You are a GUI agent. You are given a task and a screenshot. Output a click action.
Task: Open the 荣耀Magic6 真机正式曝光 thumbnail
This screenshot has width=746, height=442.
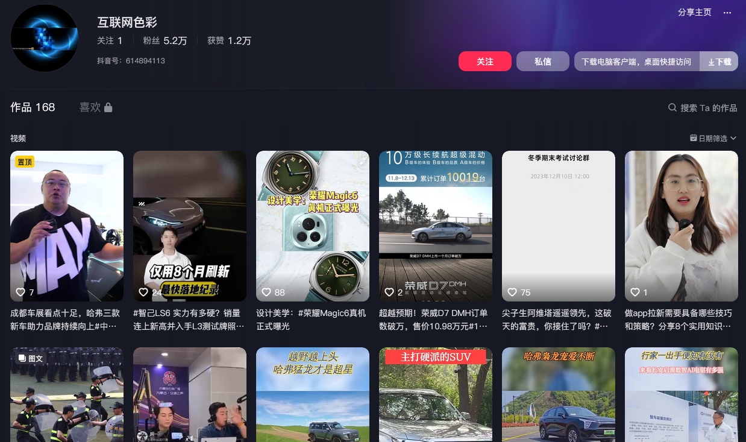[313, 226]
